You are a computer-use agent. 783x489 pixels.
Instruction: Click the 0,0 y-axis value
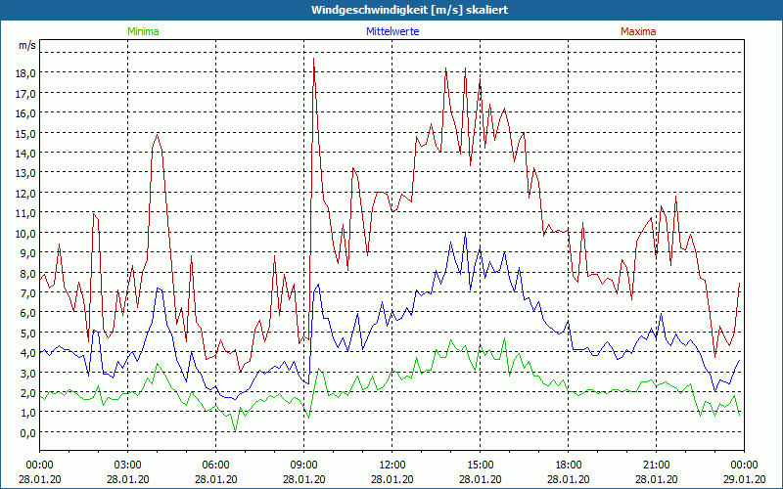pos(27,432)
